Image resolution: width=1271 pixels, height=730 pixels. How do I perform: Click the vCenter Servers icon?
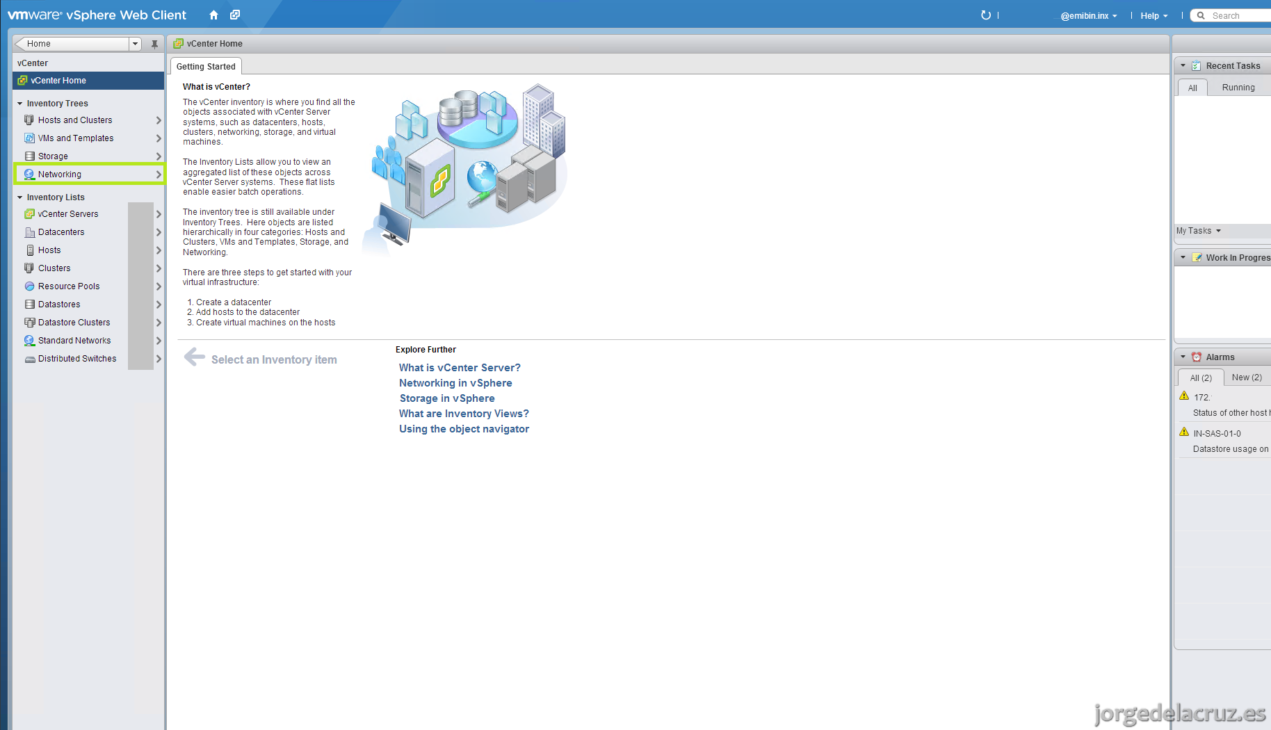(x=29, y=214)
